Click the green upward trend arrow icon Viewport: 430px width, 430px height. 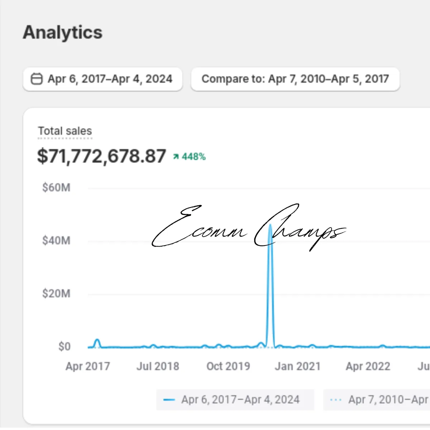pos(176,157)
